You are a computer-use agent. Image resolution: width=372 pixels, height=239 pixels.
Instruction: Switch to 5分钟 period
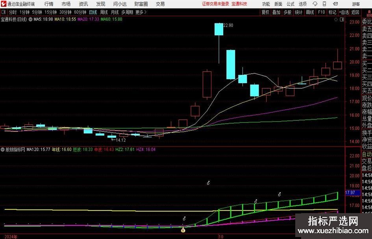pos(37,12)
